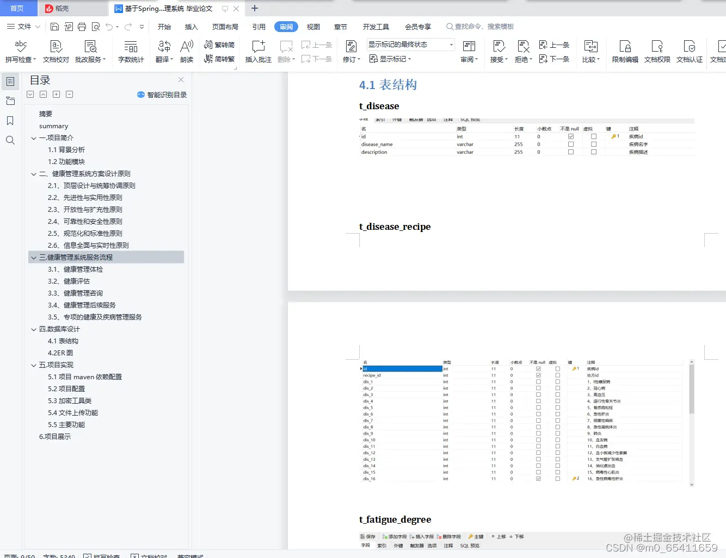Collapse the 四.数据库设计 section
This screenshot has width=726, height=558.
[x=34, y=329]
